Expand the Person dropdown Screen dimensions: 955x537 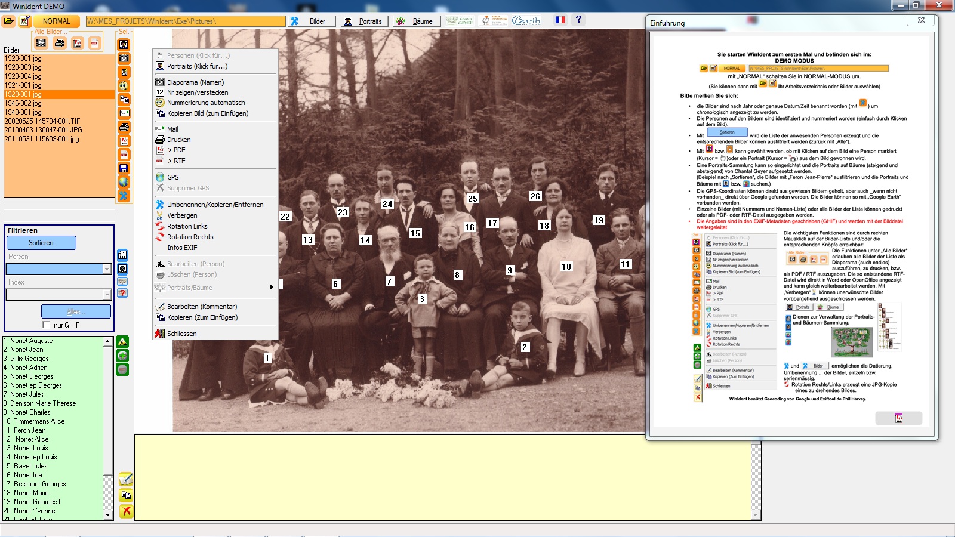(x=107, y=269)
